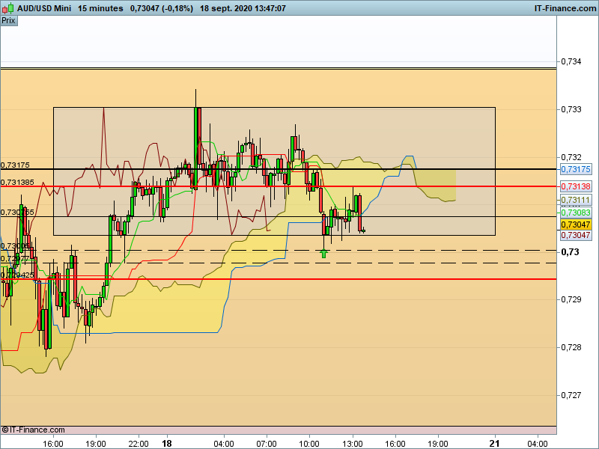The image size is (599, 449).
Task: Click the green 0,73083 indicator value label
Action: [576, 213]
